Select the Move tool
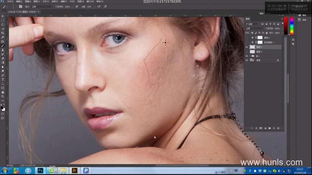 coord(3,16)
